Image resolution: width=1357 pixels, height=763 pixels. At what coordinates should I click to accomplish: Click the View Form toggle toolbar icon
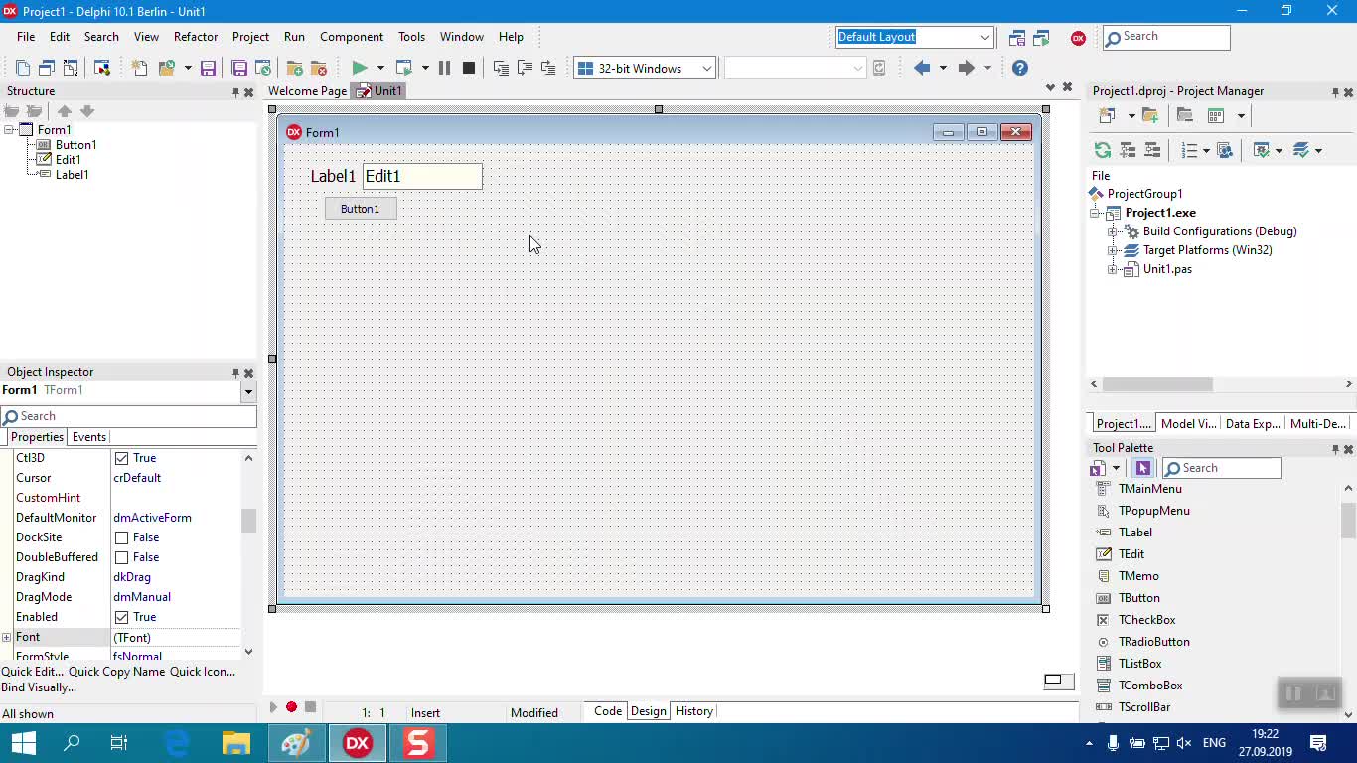pos(71,68)
